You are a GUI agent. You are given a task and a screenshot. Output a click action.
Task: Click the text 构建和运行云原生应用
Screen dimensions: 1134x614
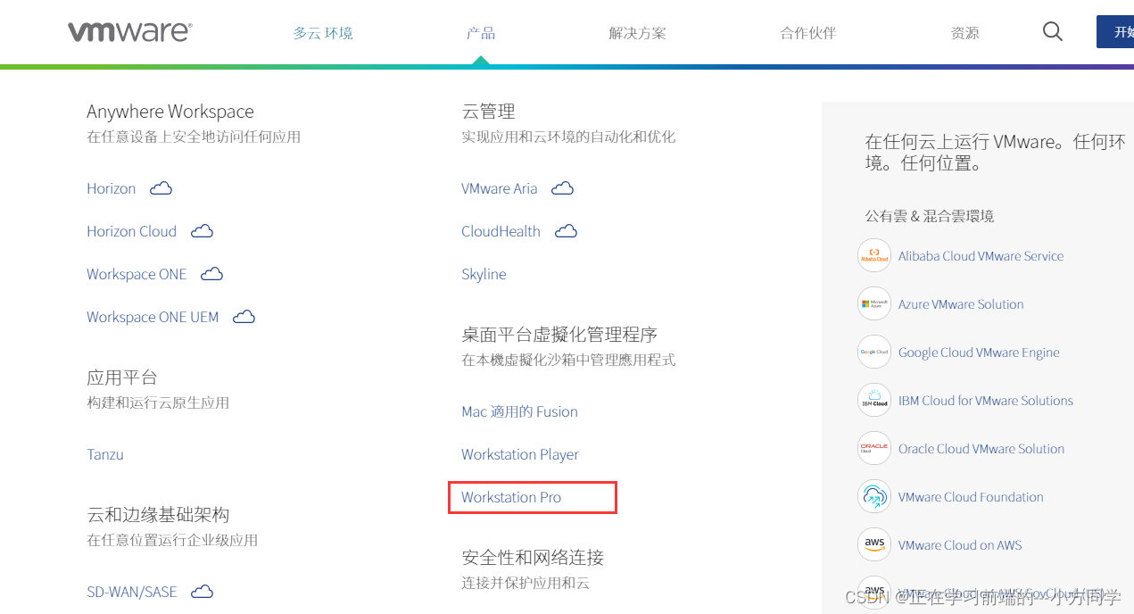[158, 402]
